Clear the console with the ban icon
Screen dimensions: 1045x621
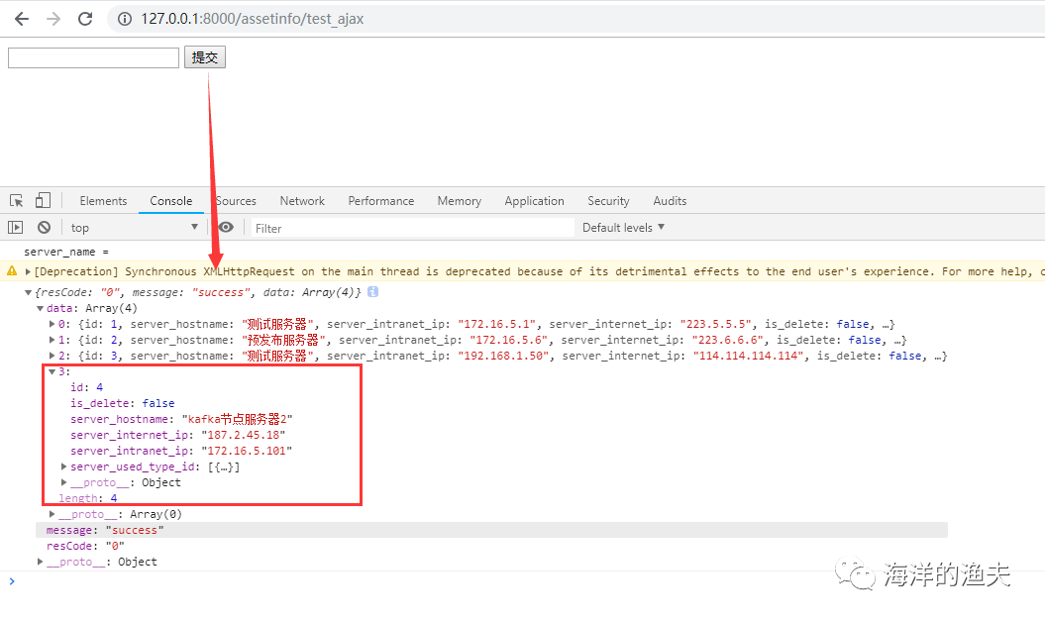44,227
